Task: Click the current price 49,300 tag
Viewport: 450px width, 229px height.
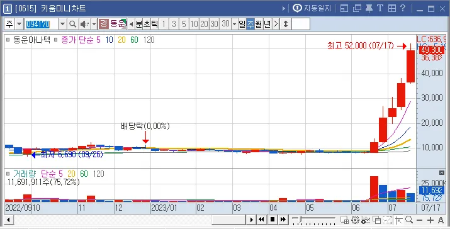Action: point(432,50)
